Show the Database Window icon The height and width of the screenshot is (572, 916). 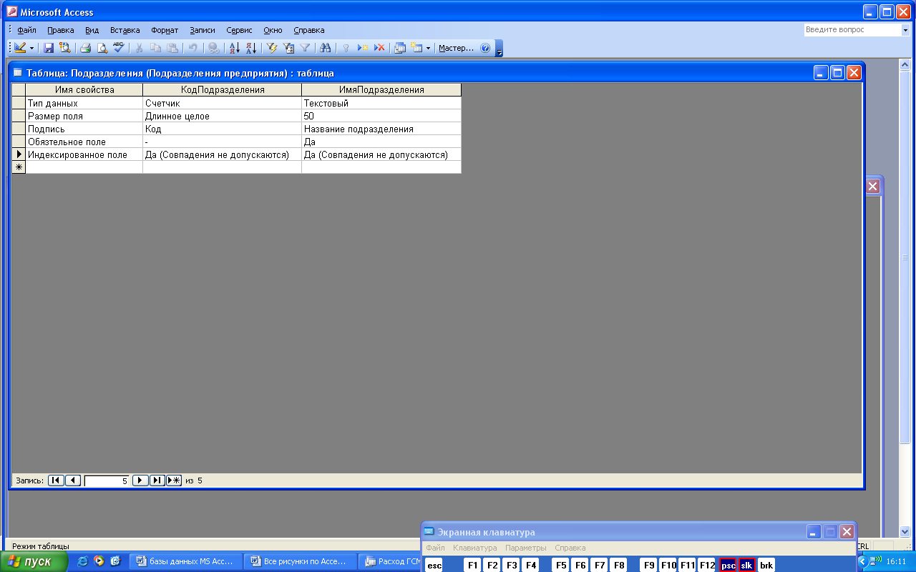point(400,49)
